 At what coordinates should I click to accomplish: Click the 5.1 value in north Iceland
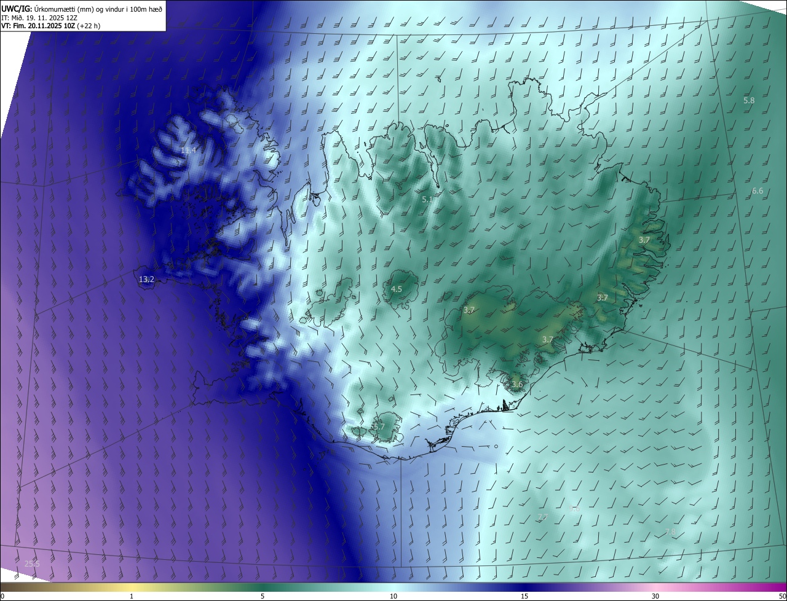click(427, 199)
